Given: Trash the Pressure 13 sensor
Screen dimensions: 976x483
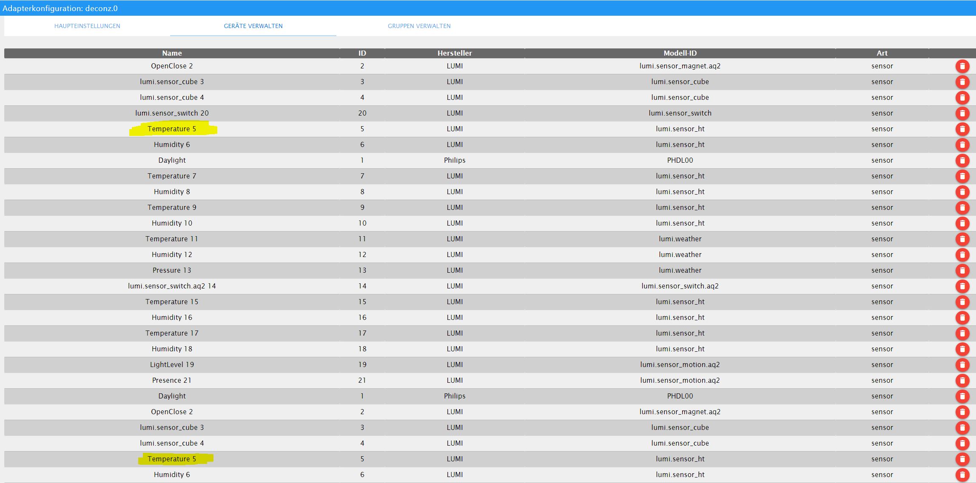Looking at the screenshot, I should (962, 271).
